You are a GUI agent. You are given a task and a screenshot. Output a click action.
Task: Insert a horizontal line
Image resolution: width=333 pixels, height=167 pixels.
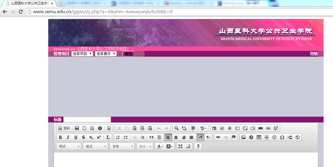pyautogui.click(x=266, y=137)
